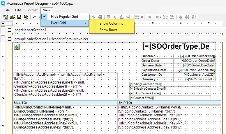Click the Align Tops toolbar icon
This screenshot has height=134, width=226.
pos(108,17)
